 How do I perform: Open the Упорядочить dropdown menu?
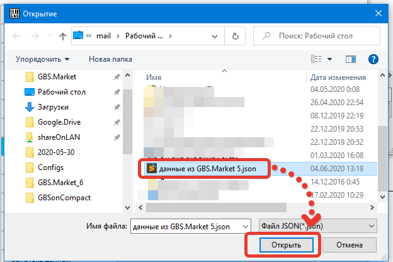click(x=43, y=59)
